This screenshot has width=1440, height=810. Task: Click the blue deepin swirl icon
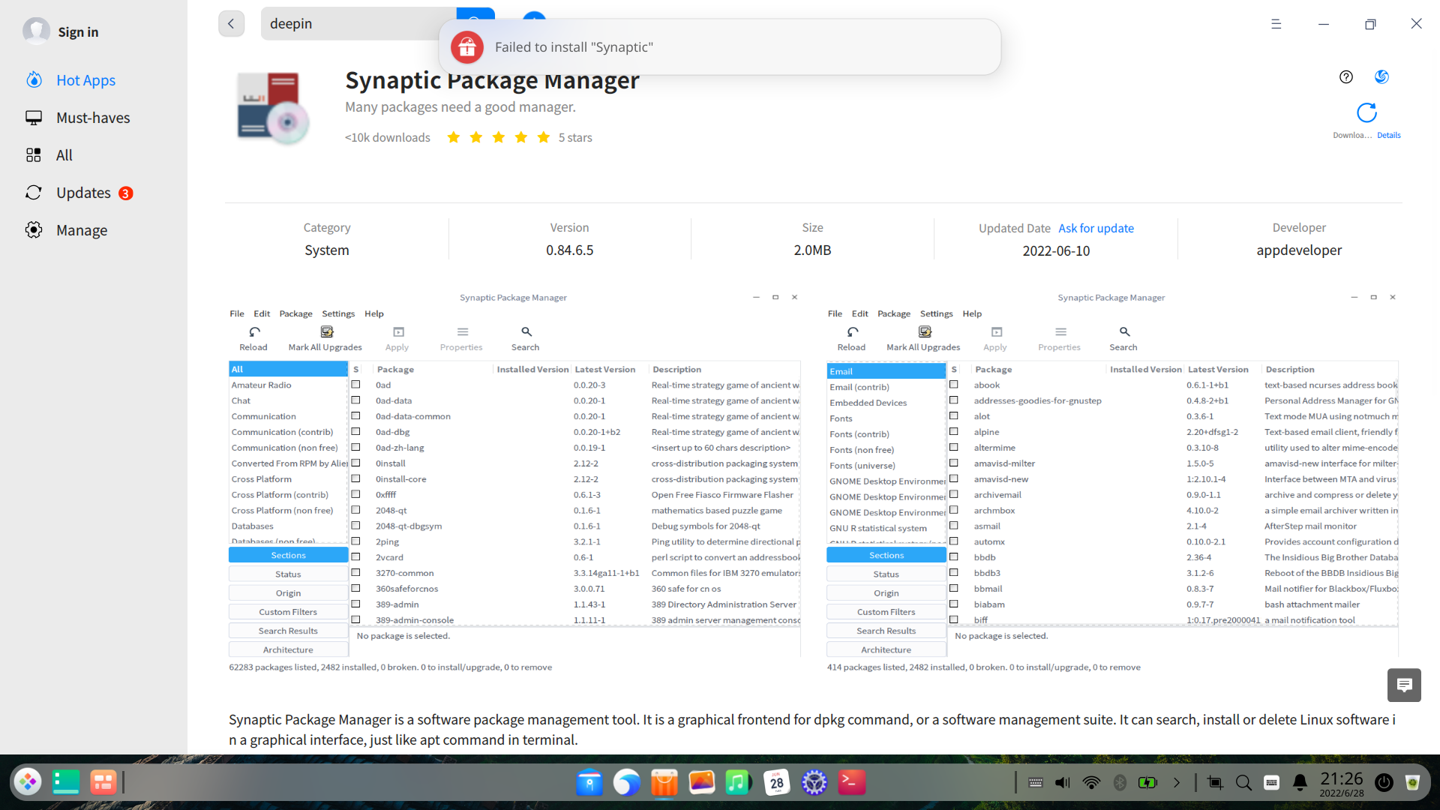click(1381, 76)
